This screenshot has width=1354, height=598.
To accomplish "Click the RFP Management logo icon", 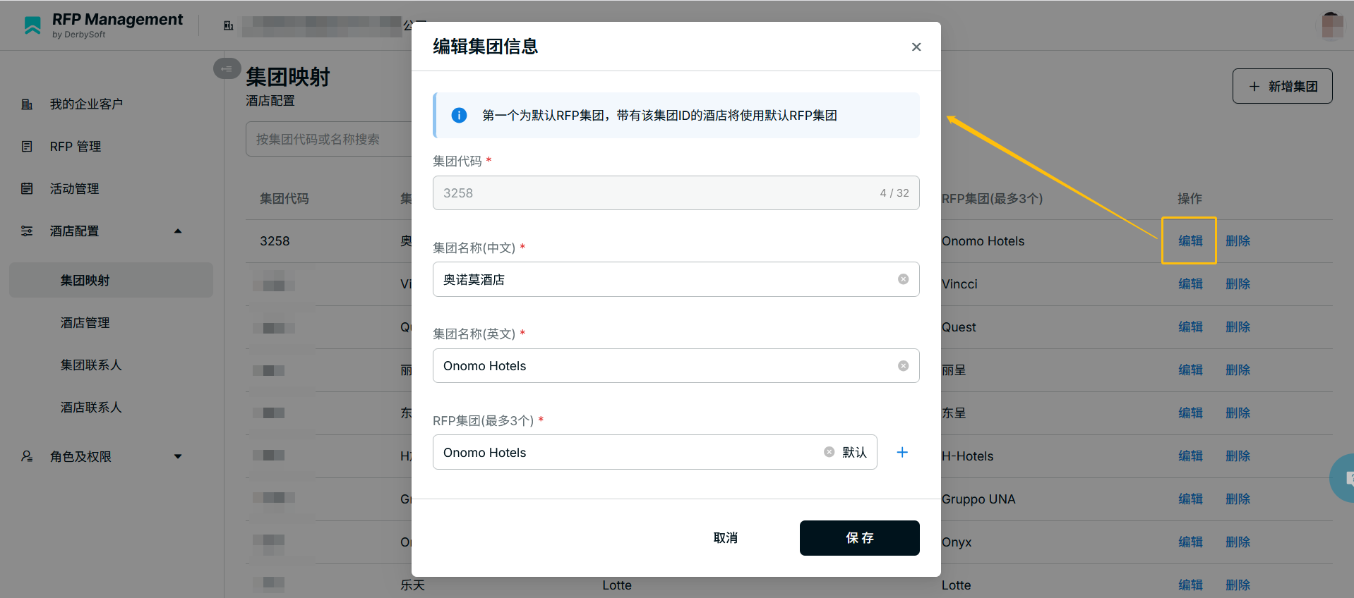I will coord(32,25).
